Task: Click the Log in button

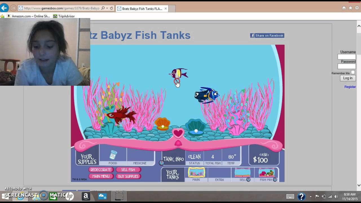Action: coord(348,78)
